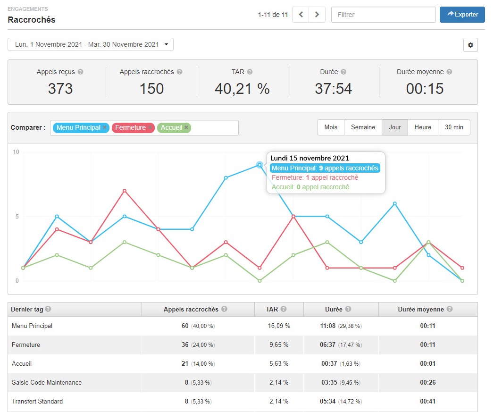Select the Heure interval tab
Viewport: 494px width, 412px height.
423,127
